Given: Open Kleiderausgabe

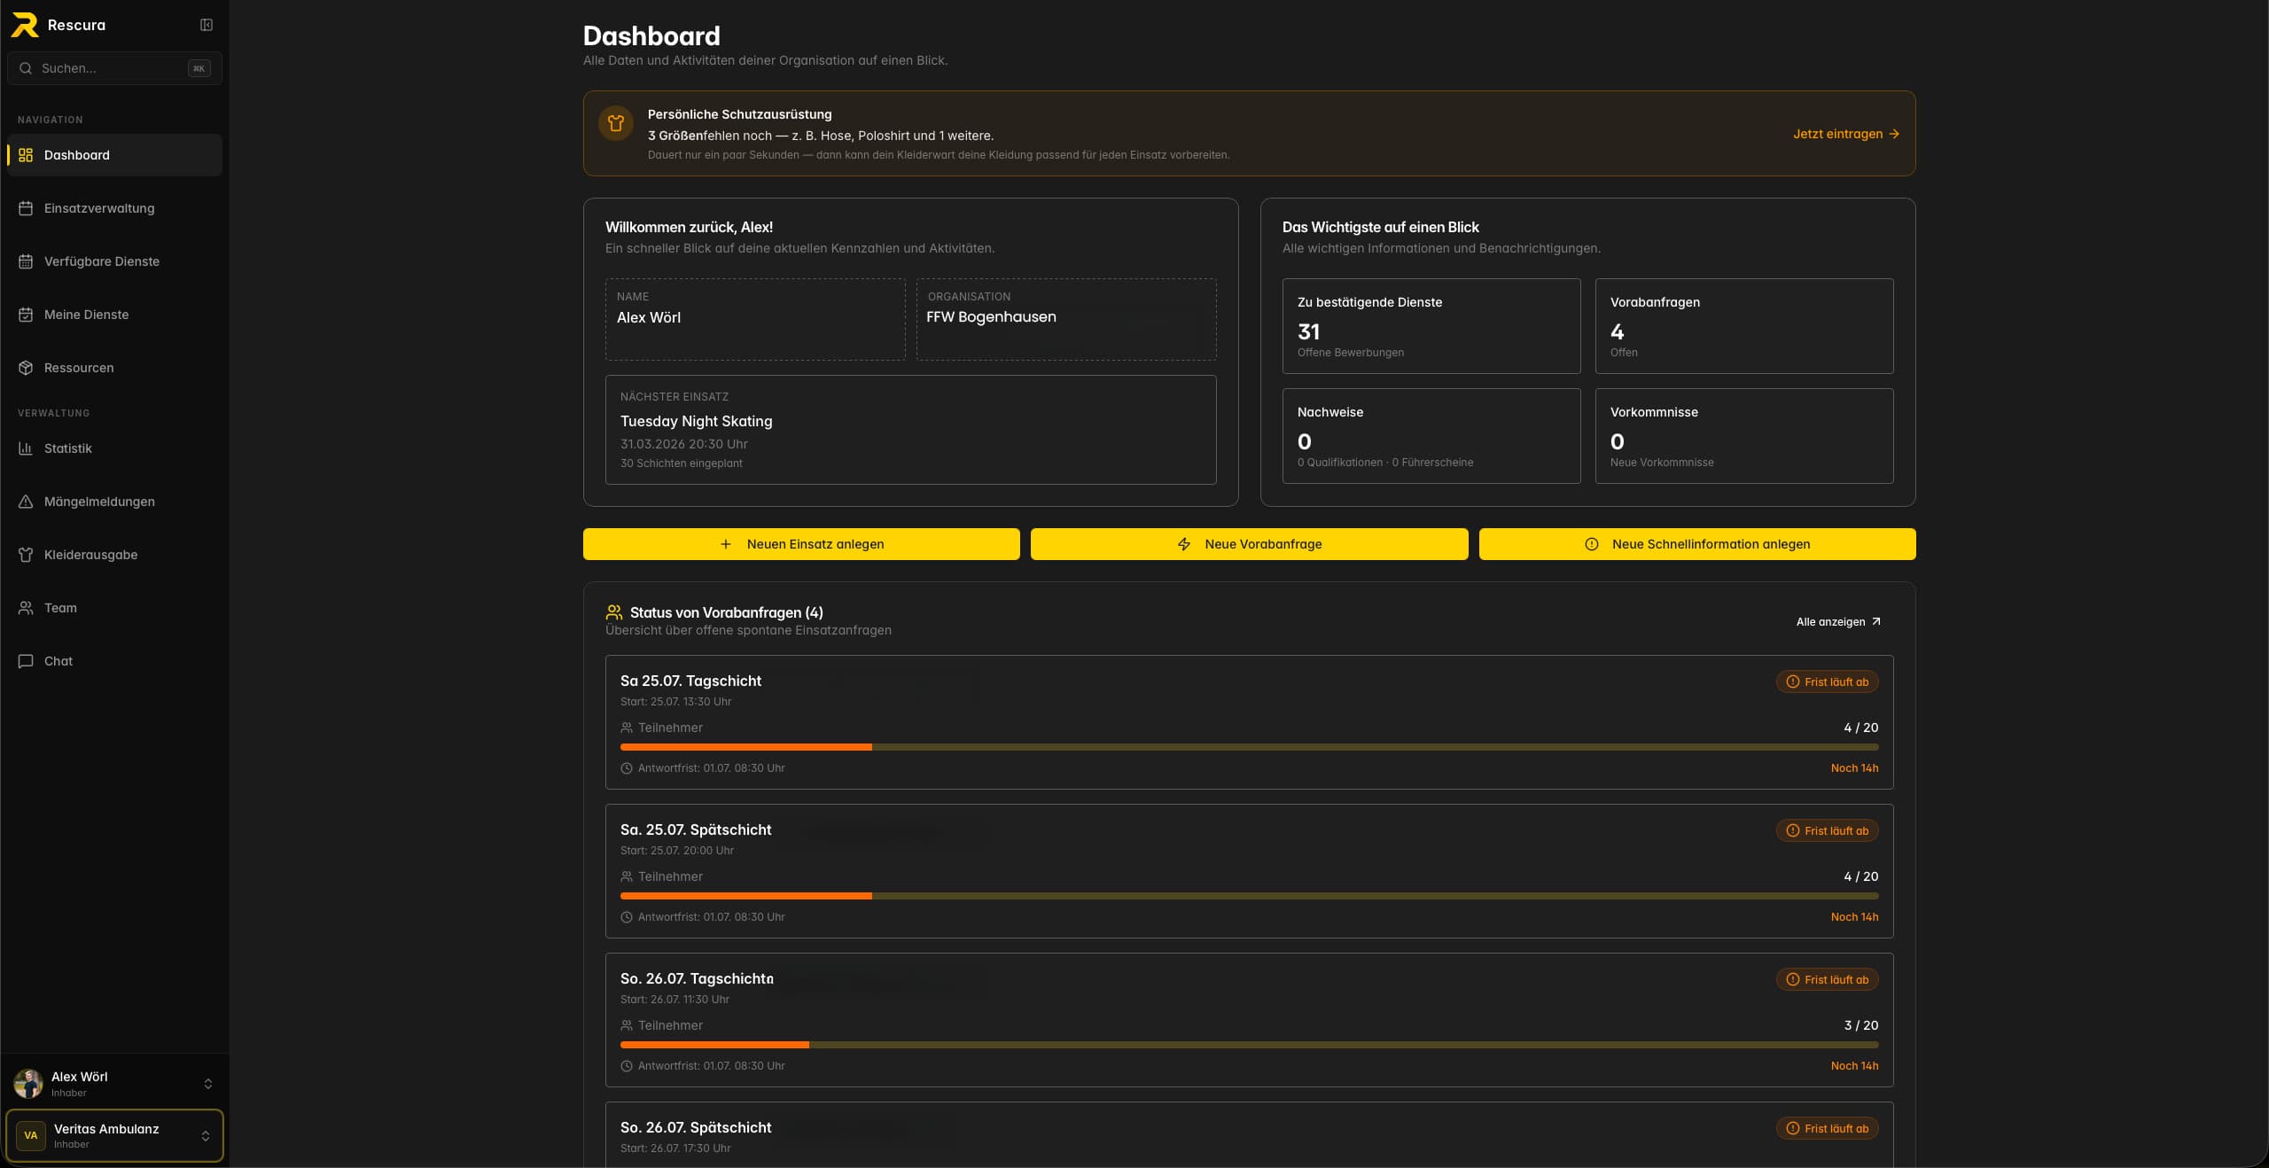Looking at the screenshot, I should [114, 555].
